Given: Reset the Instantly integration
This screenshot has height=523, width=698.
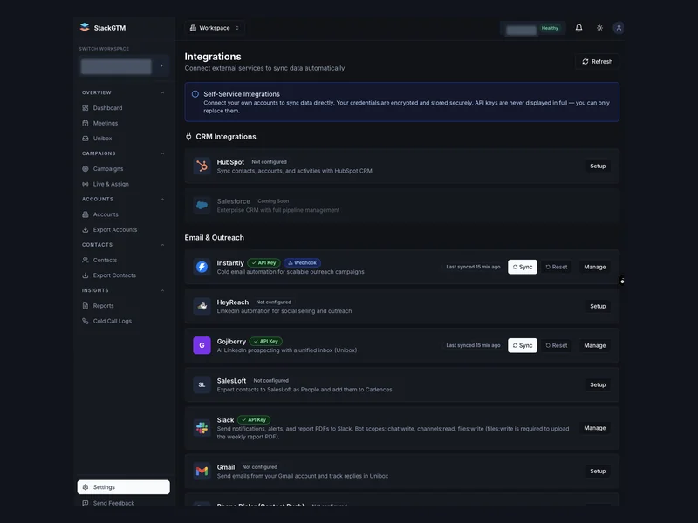Looking at the screenshot, I should pyautogui.click(x=557, y=267).
